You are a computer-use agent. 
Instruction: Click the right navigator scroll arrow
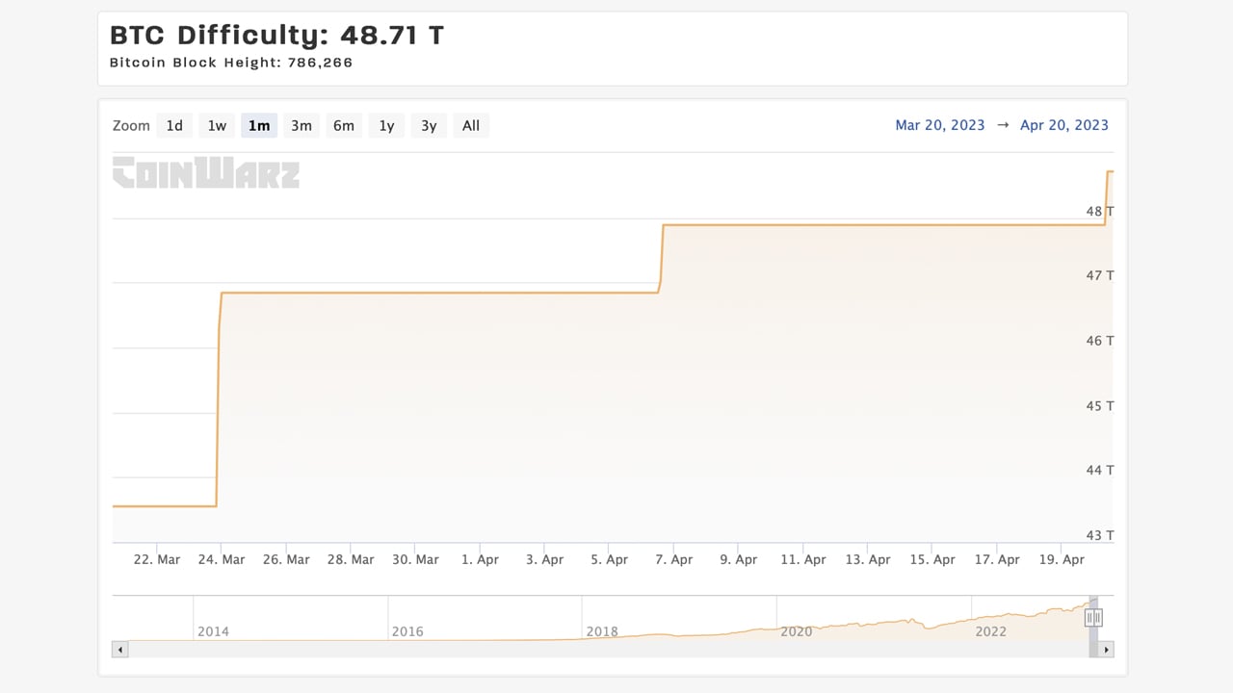(1106, 650)
